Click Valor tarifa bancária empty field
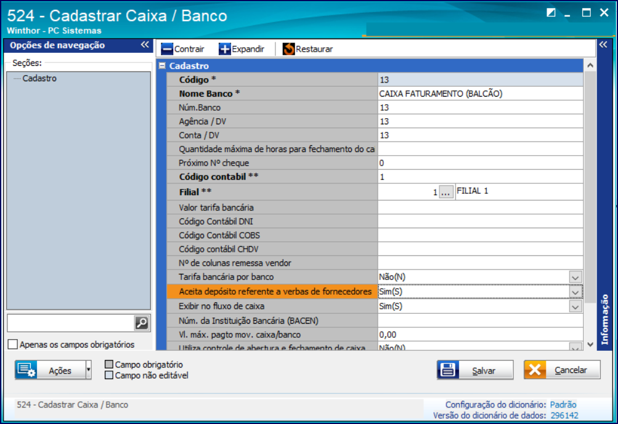Image resolution: width=618 pixels, height=424 pixels. click(x=480, y=207)
